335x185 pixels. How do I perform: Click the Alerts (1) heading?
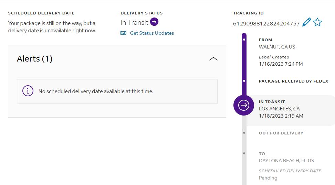pyautogui.click(x=34, y=59)
